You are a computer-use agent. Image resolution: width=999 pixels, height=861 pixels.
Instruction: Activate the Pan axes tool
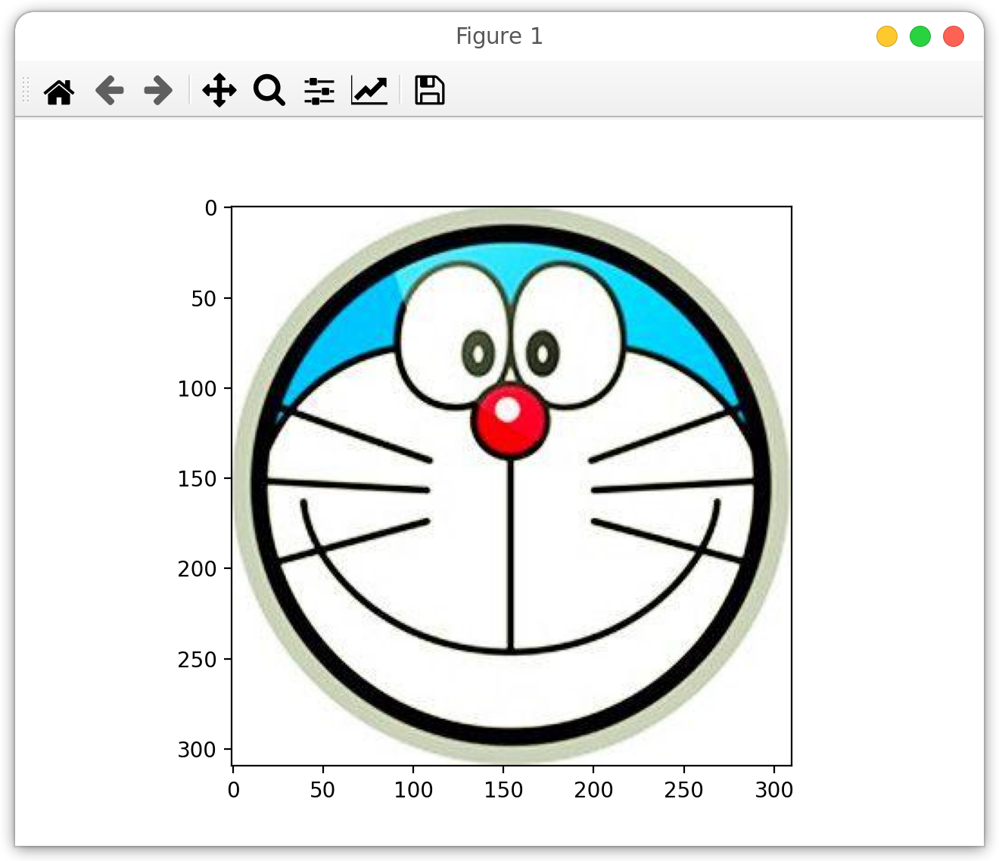219,91
